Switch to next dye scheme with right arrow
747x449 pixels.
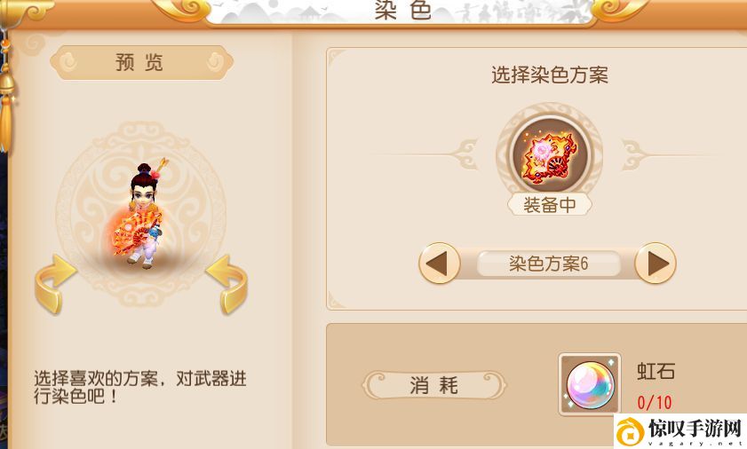pos(656,264)
